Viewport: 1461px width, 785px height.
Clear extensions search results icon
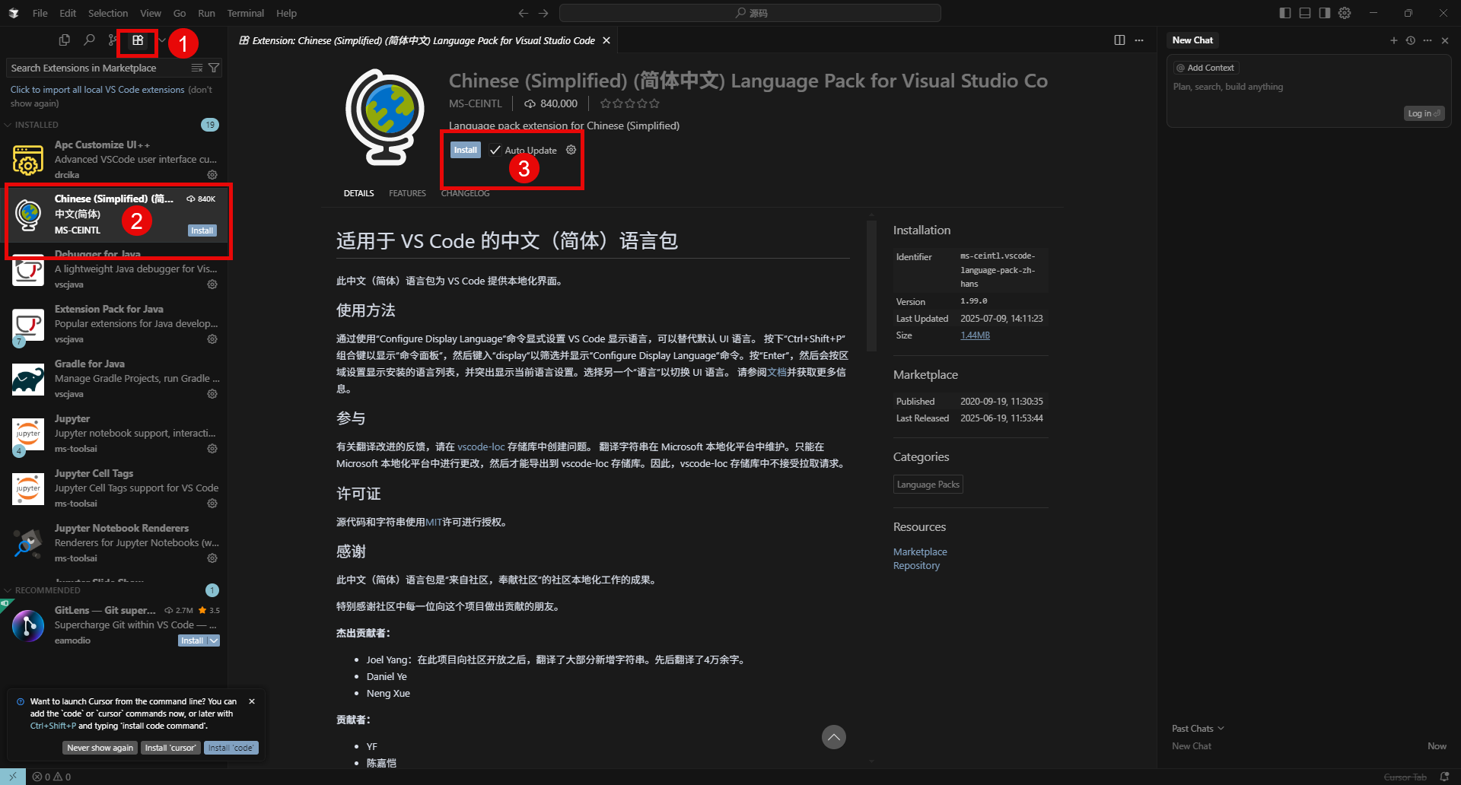point(197,68)
